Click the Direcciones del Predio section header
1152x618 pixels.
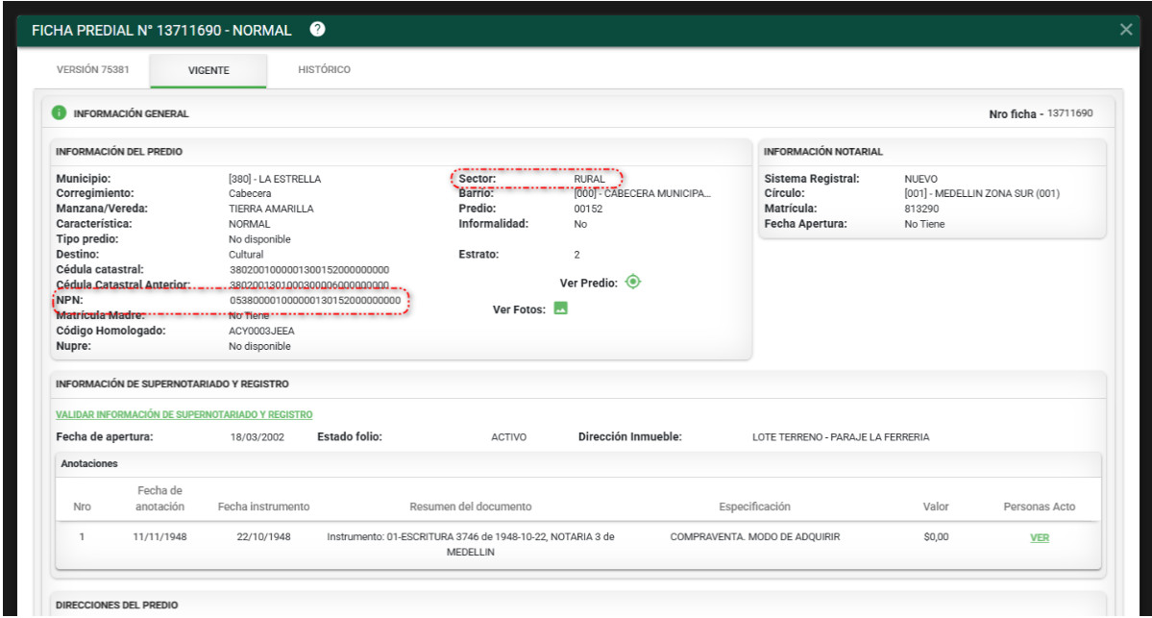click(x=117, y=605)
